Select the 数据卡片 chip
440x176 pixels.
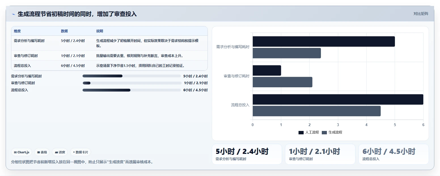[81, 152]
